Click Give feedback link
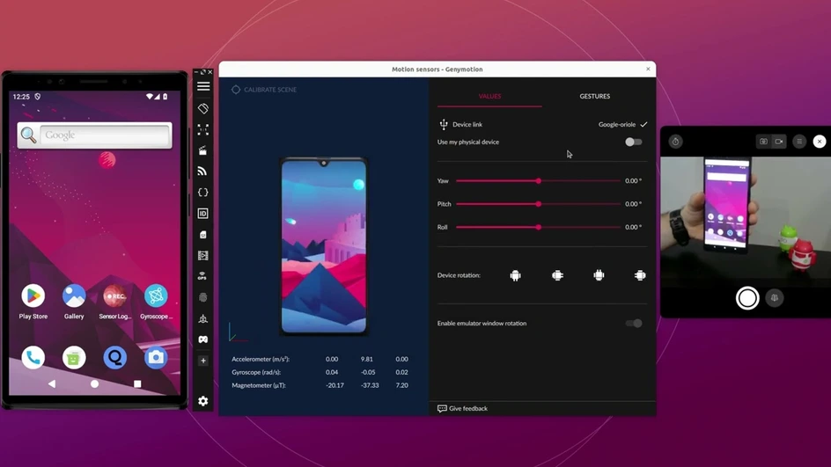This screenshot has width=831, height=467. tap(463, 408)
